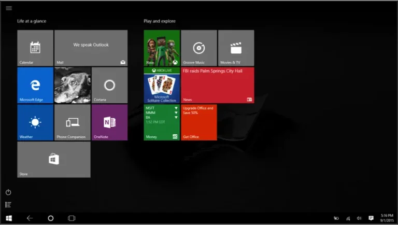Click the volume speaker icon

(359, 218)
